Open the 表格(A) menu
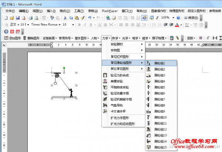Screen dimensions: 222x152 pos(93,11)
